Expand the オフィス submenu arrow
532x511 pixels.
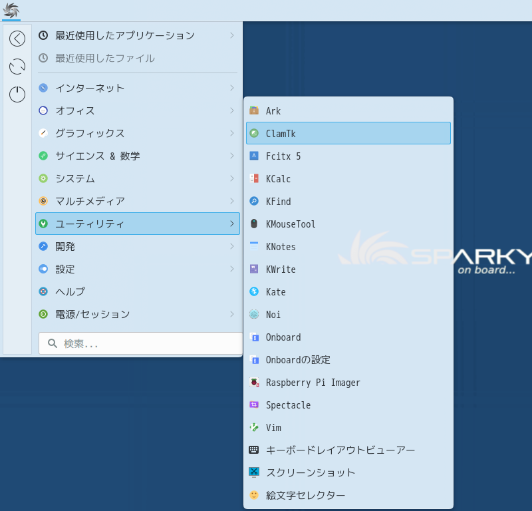click(x=232, y=110)
